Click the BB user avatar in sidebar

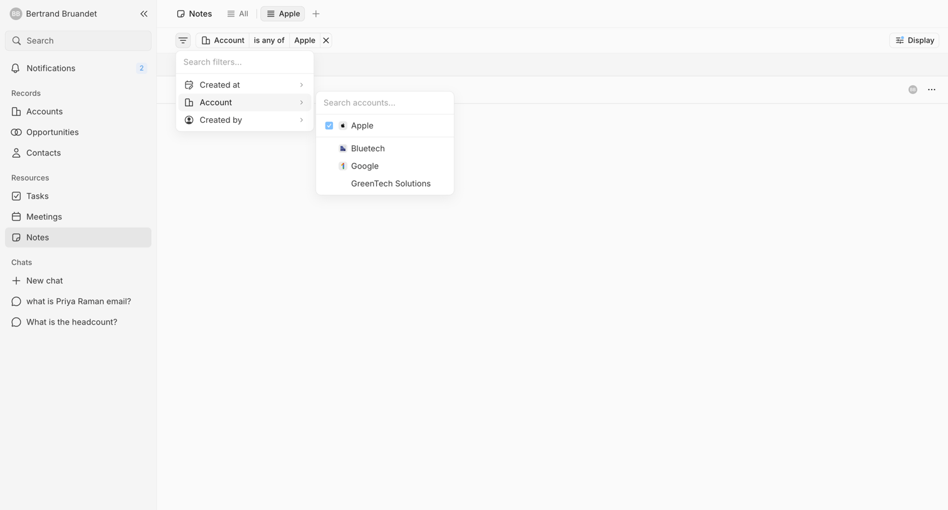(x=16, y=14)
